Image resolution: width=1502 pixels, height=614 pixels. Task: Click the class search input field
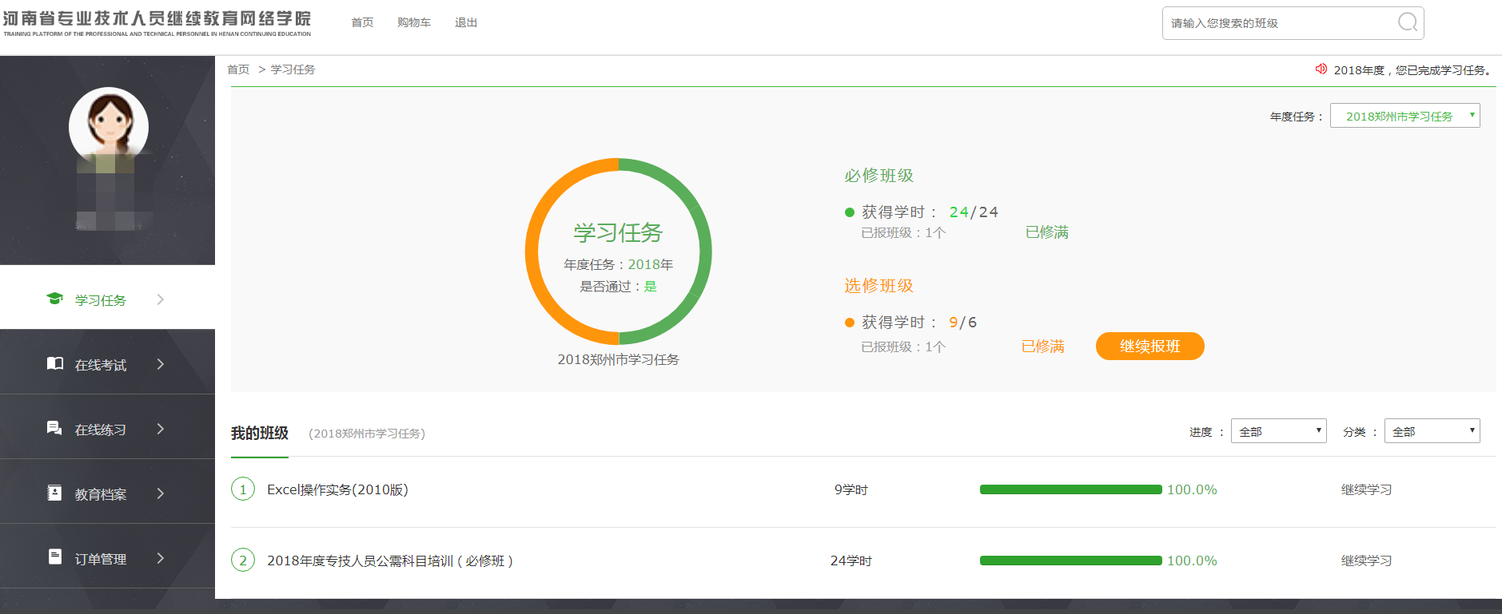[x=1279, y=23]
